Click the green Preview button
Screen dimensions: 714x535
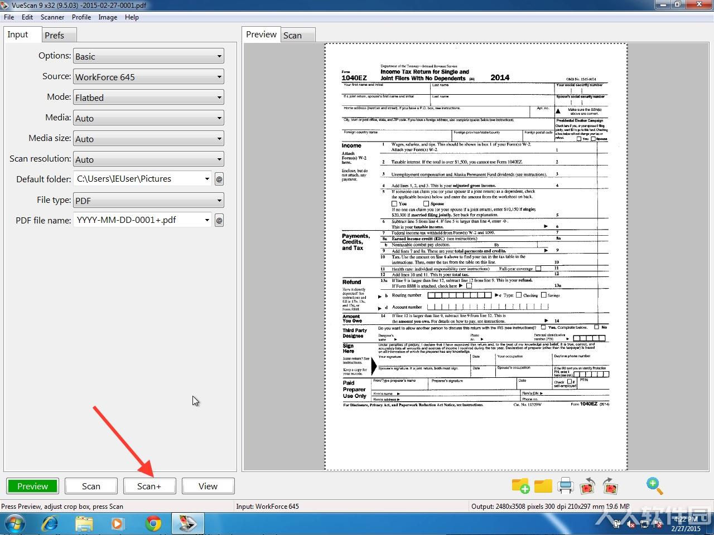point(32,486)
